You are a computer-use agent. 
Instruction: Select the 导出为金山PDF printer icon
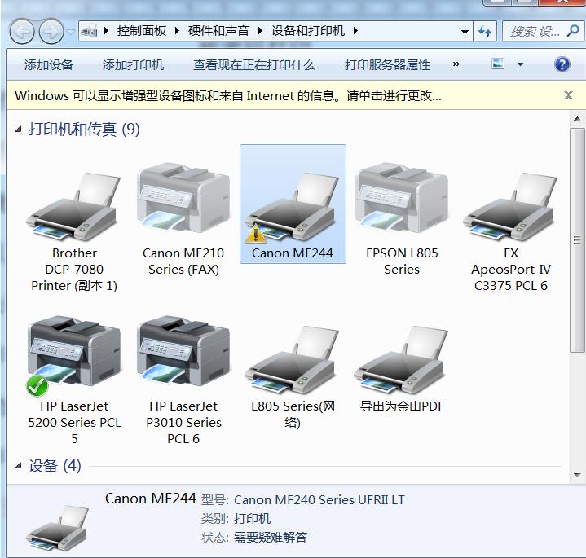[x=402, y=359]
